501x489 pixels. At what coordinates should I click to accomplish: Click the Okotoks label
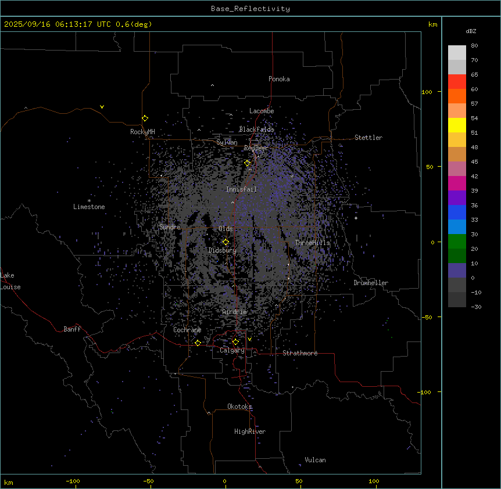[x=239, y=407]
